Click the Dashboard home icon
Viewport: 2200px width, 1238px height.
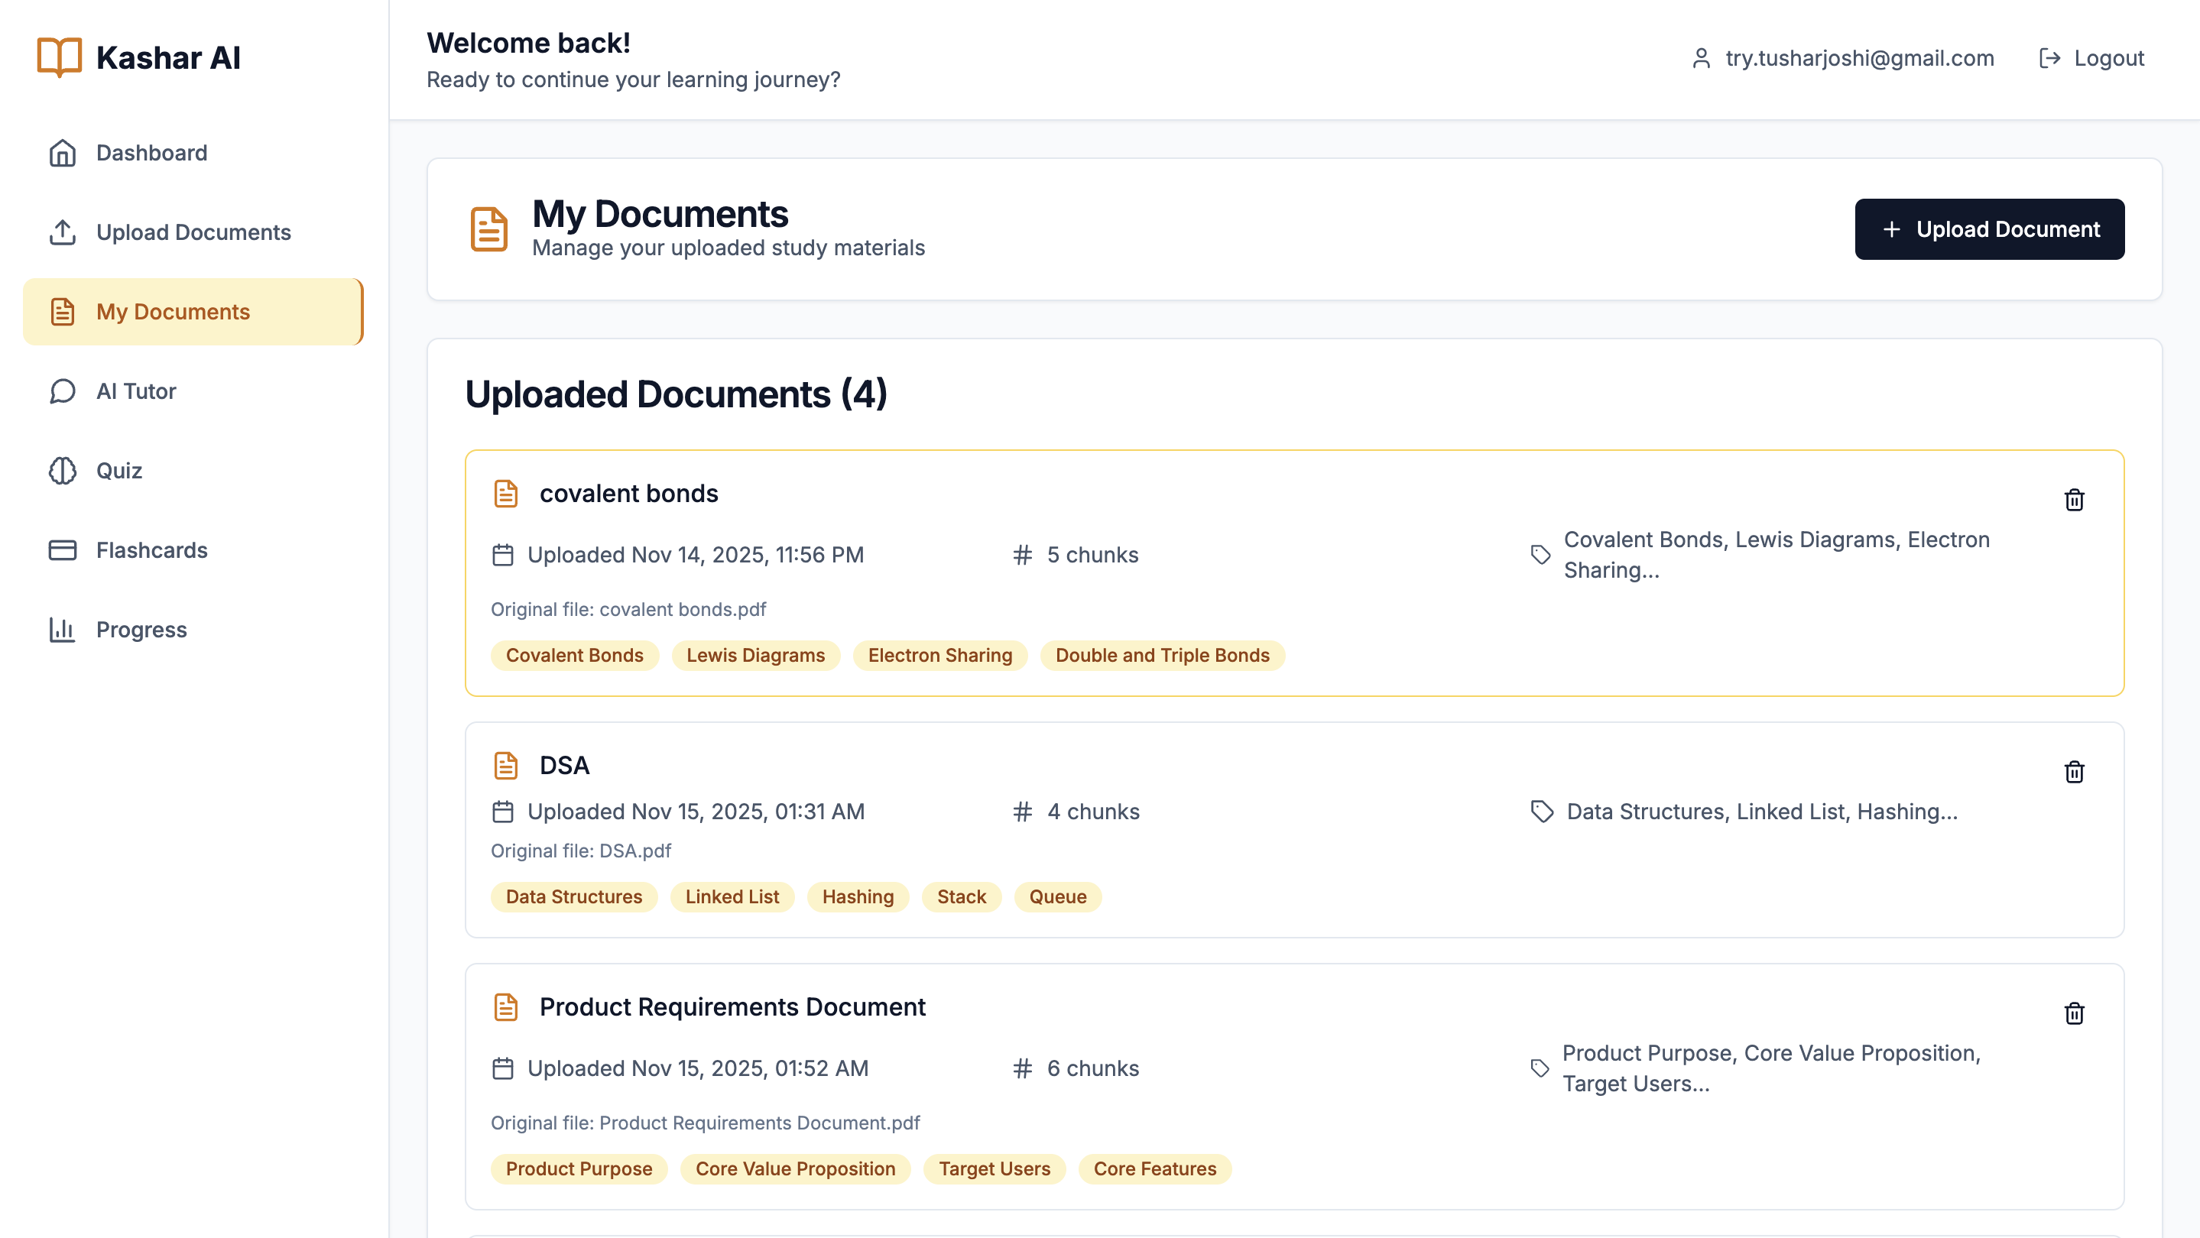(63, 153)
